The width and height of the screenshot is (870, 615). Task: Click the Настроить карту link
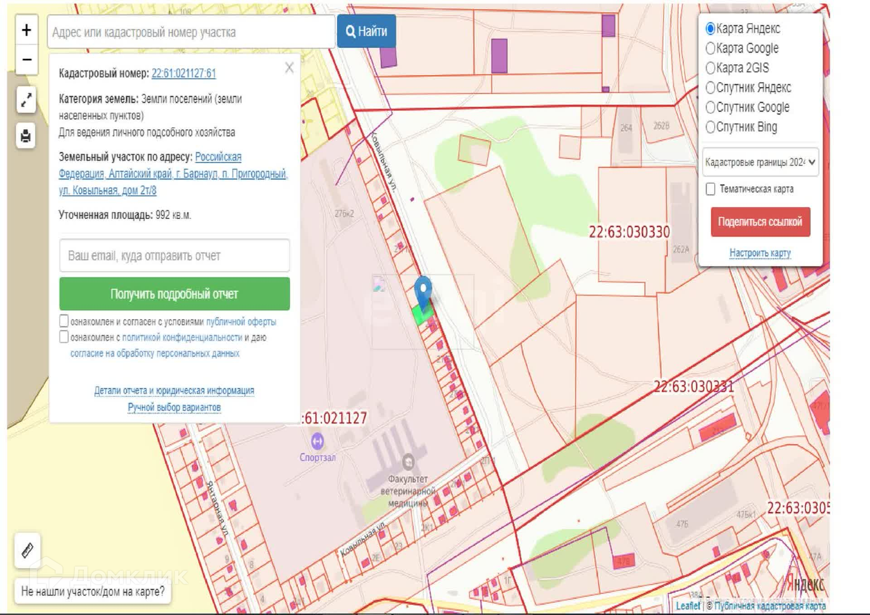pos(760,253)
